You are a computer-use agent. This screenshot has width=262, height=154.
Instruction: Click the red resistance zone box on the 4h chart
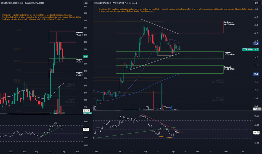(x=170, y=27)
